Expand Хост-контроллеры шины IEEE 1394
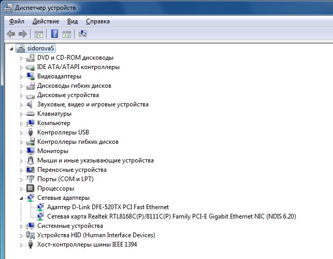This screenshot has width=333, height=259. coord(21,245)
